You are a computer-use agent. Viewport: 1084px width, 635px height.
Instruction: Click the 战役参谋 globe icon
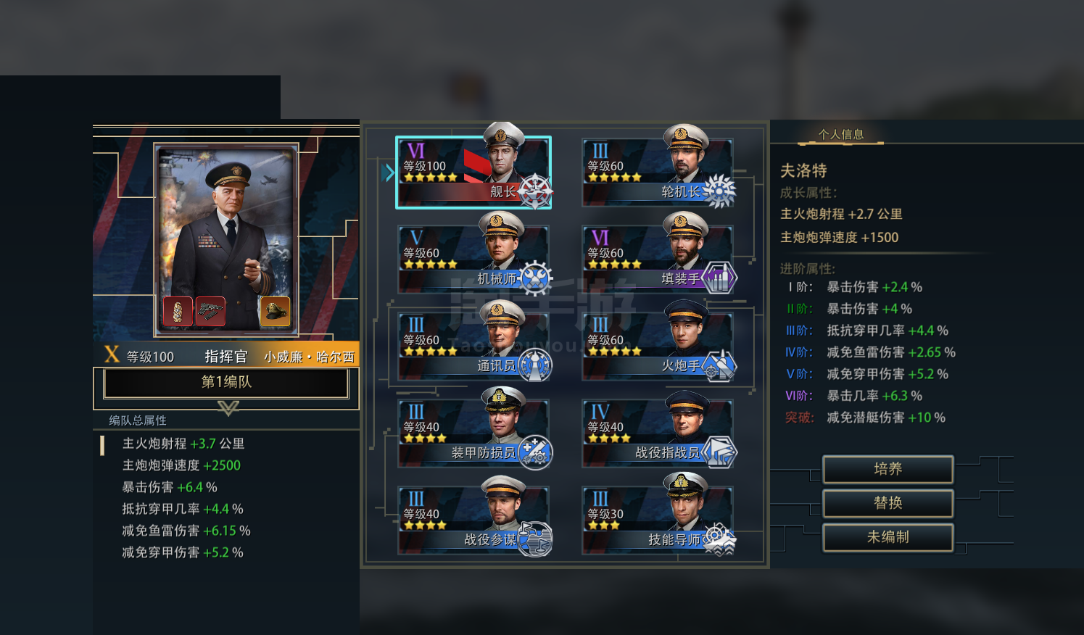coord(535,539)
